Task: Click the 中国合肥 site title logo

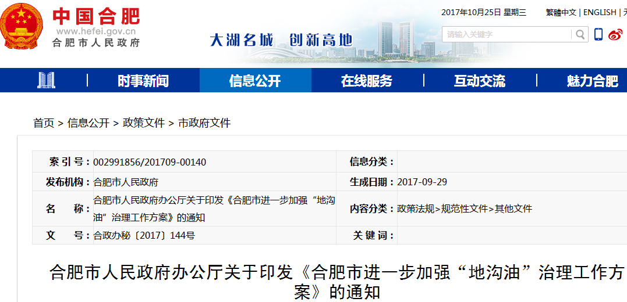Action: (x=96, y=15)
